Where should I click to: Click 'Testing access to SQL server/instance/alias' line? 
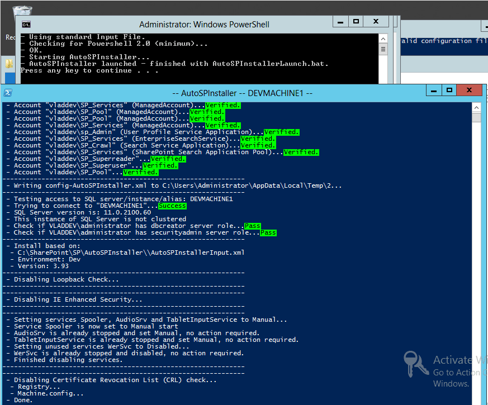(x=120, y=199)
